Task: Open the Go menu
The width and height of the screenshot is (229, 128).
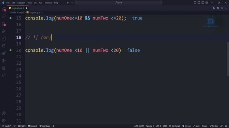Action: pyautogui.click(x=35, y=3)
